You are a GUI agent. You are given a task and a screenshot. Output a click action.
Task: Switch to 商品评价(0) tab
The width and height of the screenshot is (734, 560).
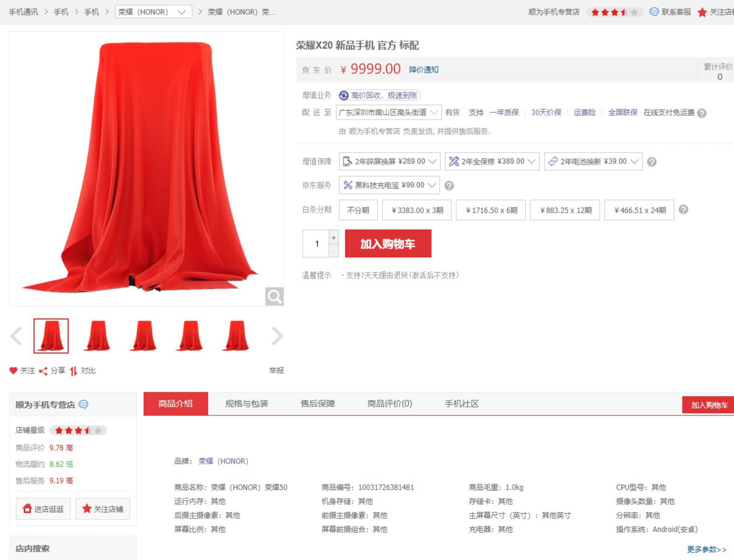click(x=390, y=404)
